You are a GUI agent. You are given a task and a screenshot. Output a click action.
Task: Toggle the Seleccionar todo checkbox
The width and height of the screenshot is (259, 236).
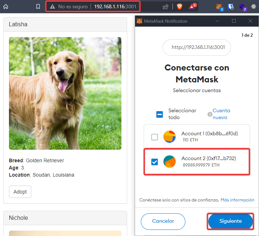coord(160,114)
